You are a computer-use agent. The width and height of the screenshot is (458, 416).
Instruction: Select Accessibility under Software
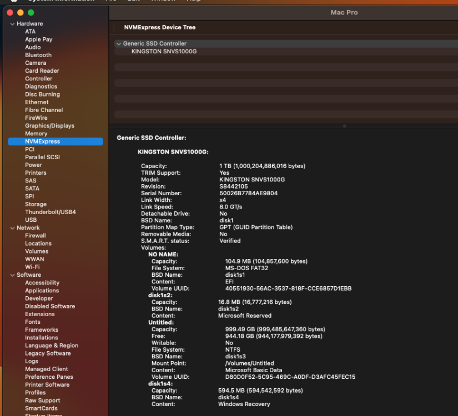tap(42, 283)
